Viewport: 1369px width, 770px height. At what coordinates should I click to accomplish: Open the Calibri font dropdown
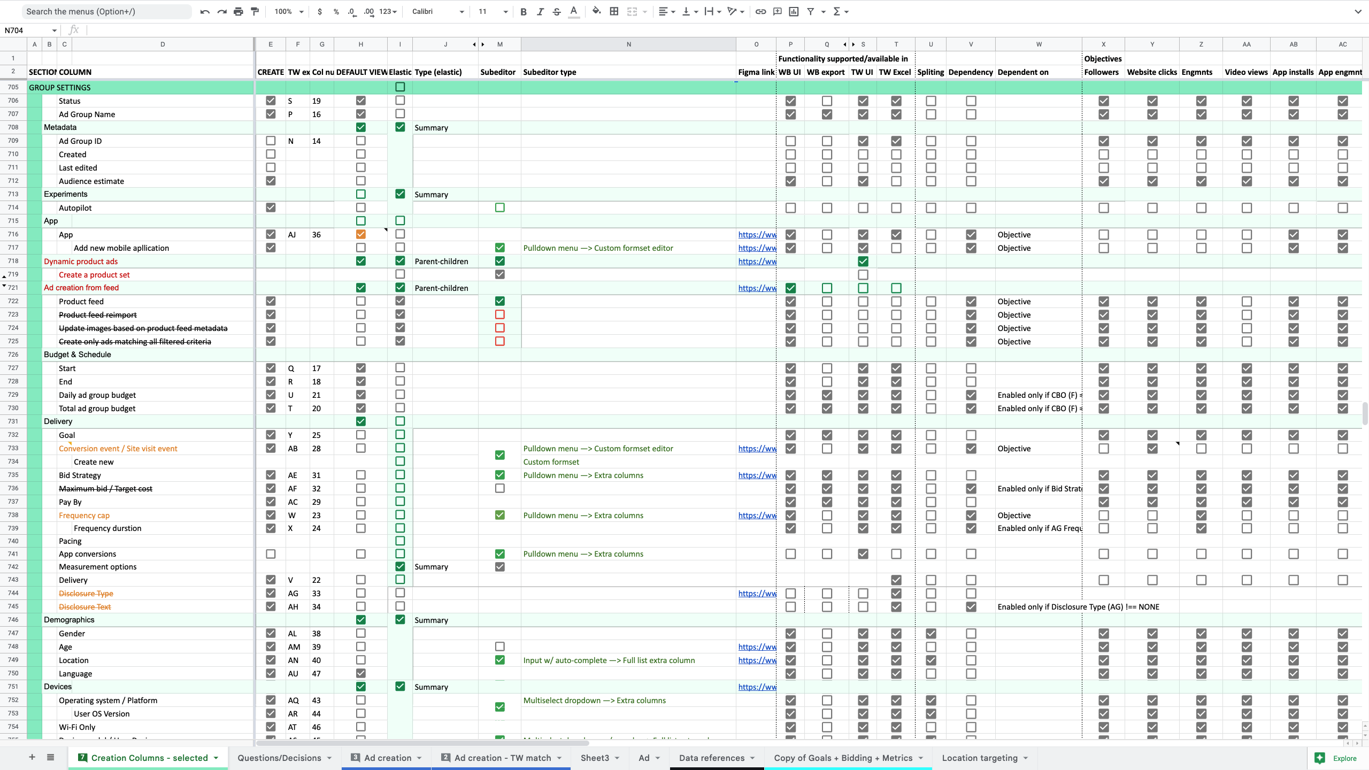(437, 11)
